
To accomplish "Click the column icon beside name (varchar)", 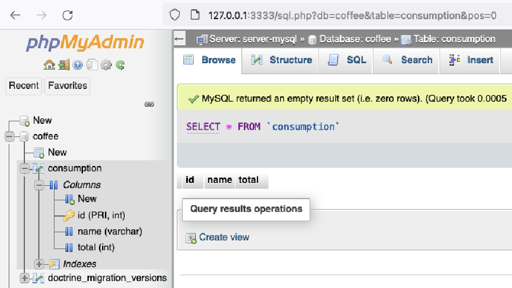I will click(x=69, y=232).
